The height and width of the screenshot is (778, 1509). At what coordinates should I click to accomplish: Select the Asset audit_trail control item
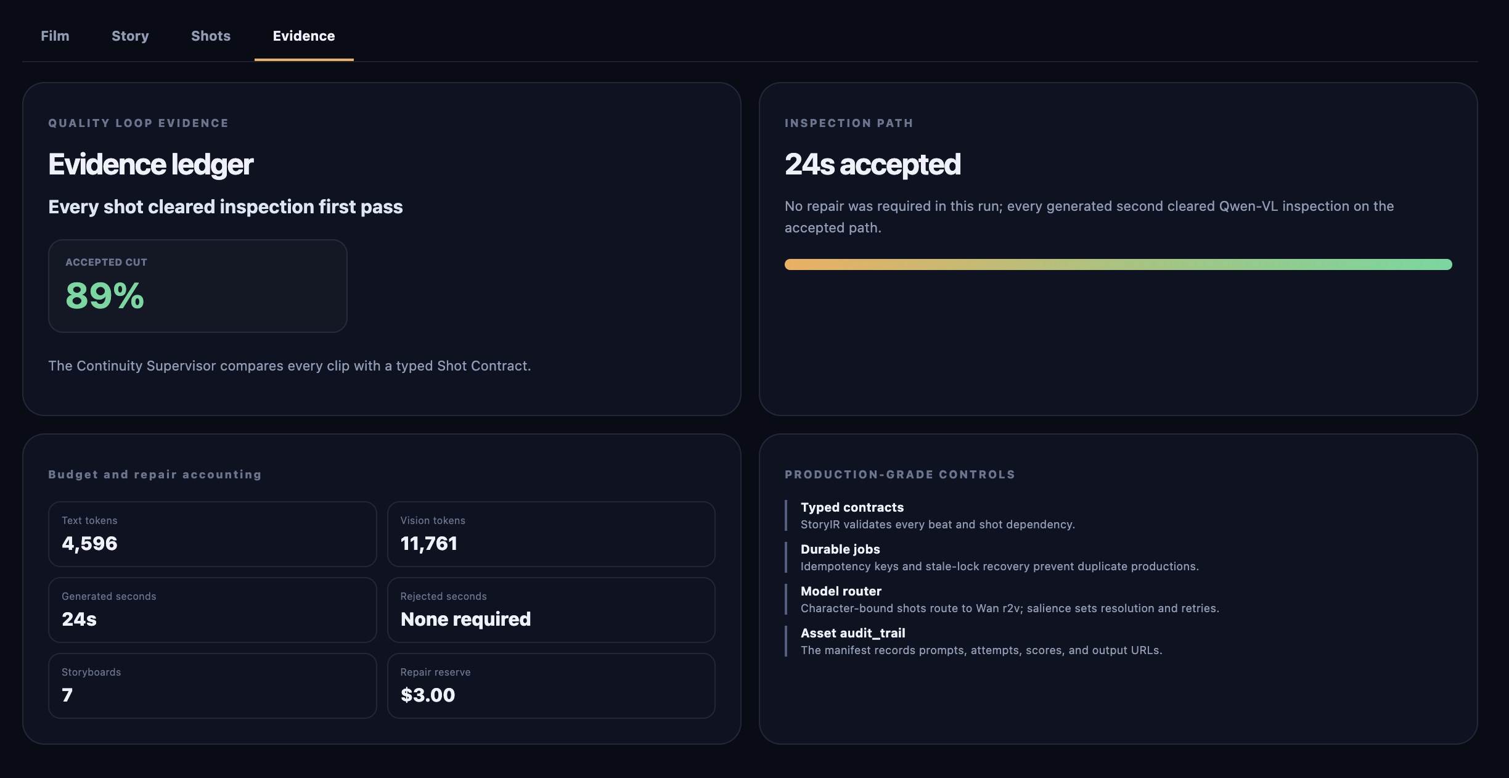[974, 641]
